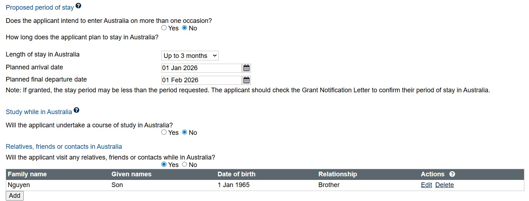Click the Family name column header
The image size is (529, 201).
(x=27, y=174)
